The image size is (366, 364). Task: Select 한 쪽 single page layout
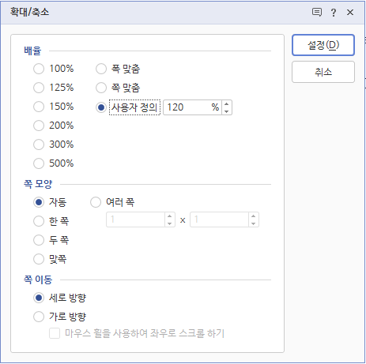[39, 221]
